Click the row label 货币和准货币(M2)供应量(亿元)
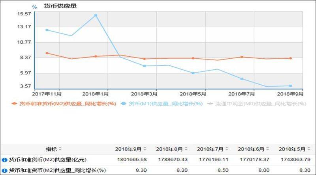The width and height of the screenshot is (316, 175). [48, 160]
